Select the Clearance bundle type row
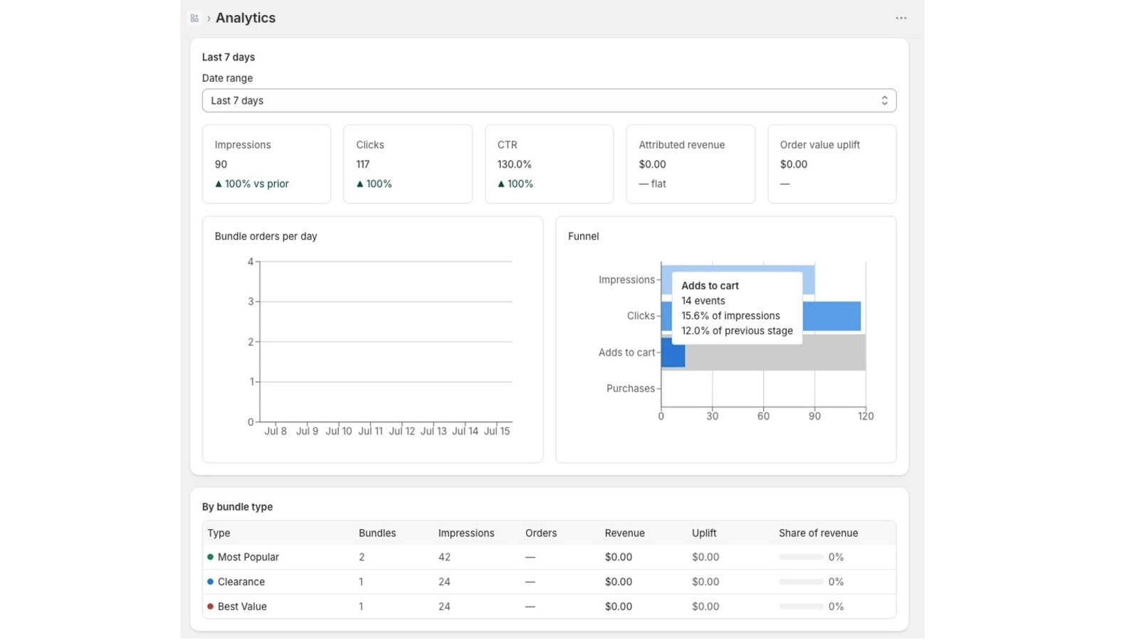The image size is (1139, 640). 549,582
